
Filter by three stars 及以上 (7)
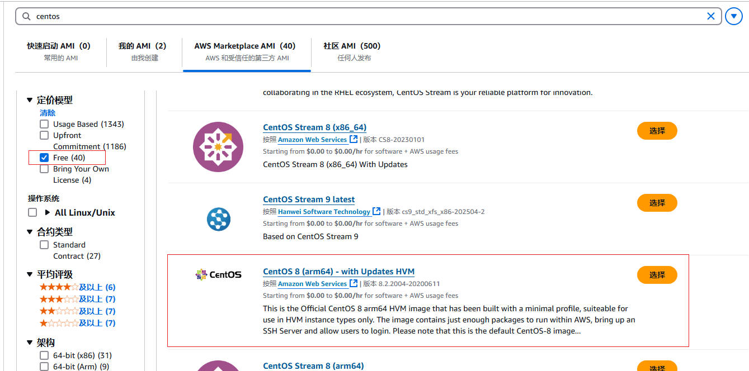tap(77, 299)
